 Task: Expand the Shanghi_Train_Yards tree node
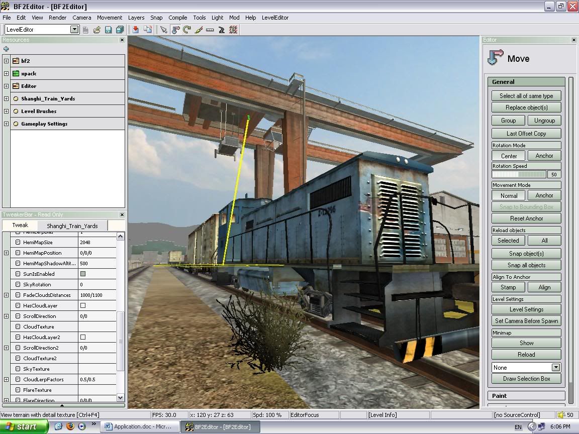point(6,98)
